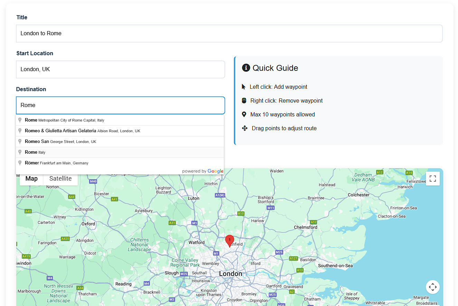Select Römer Frankfurt am Main suggestion
Viewport: 458px width, 306px height.
pyautogui.click(x=120, y=163)
